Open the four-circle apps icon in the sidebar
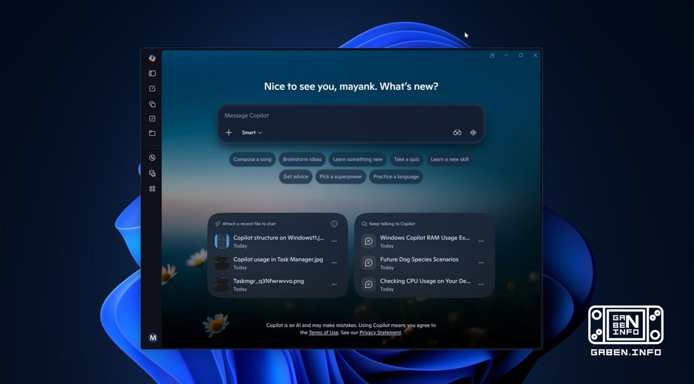Screen dimensions: 694x384 click(152, 188)
